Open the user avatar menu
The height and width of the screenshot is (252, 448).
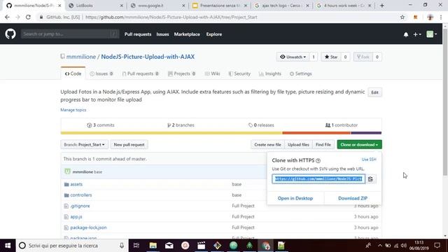pyautogui.click(x=431, y=34)
